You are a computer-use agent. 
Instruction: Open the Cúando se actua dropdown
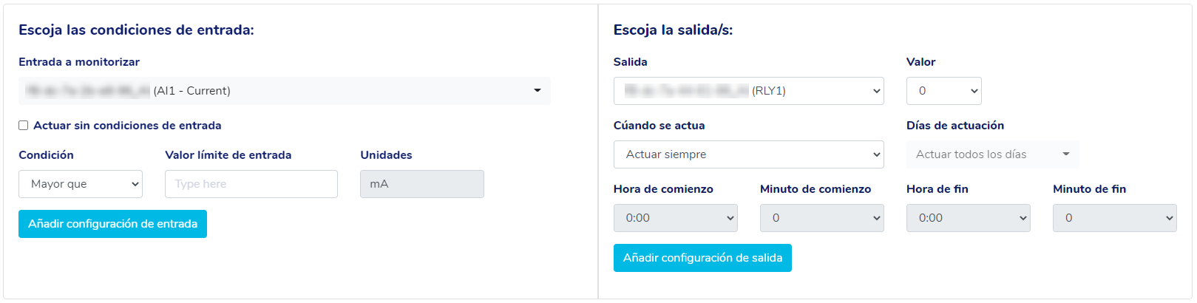[747, 154]
